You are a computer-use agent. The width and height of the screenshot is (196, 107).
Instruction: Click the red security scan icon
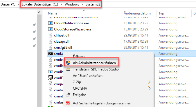[68, 103]
